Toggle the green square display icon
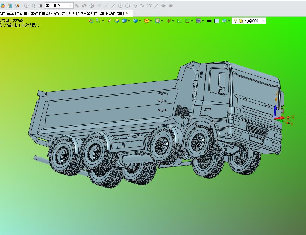Image resolution: width=306 pixels, height=235 pixels. point(180,21)
